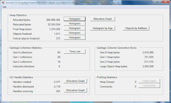The width and height of the screenshot is (171, 103).
Task: Close the Summary window
Action: 166,2
